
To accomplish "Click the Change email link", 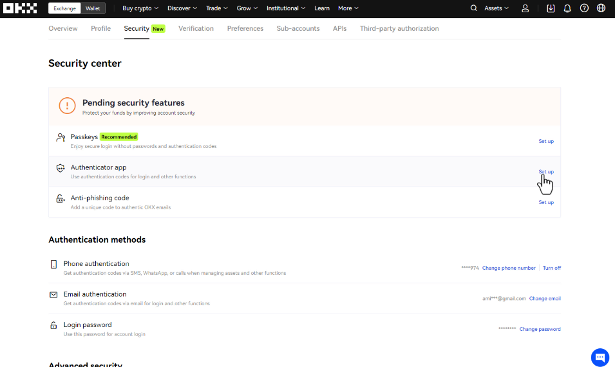I will click(545, 299).
